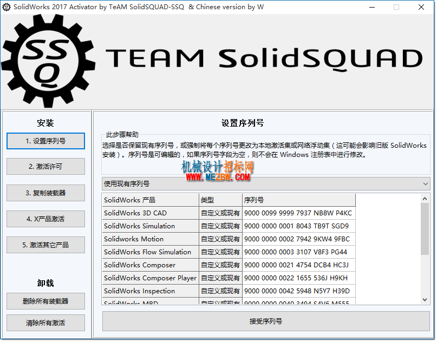Select the 'SolidWorks Composer' product cell
Image resolution: width=437 pixels, height=342 pixels.
(x=151, y=265)
